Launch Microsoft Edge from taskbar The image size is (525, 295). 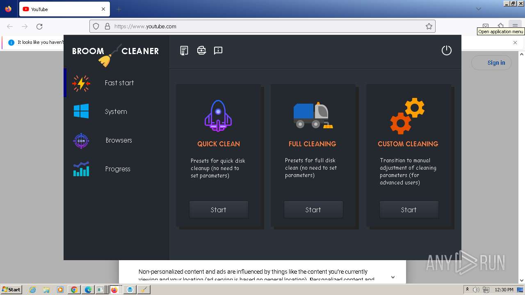coord(88,290)
